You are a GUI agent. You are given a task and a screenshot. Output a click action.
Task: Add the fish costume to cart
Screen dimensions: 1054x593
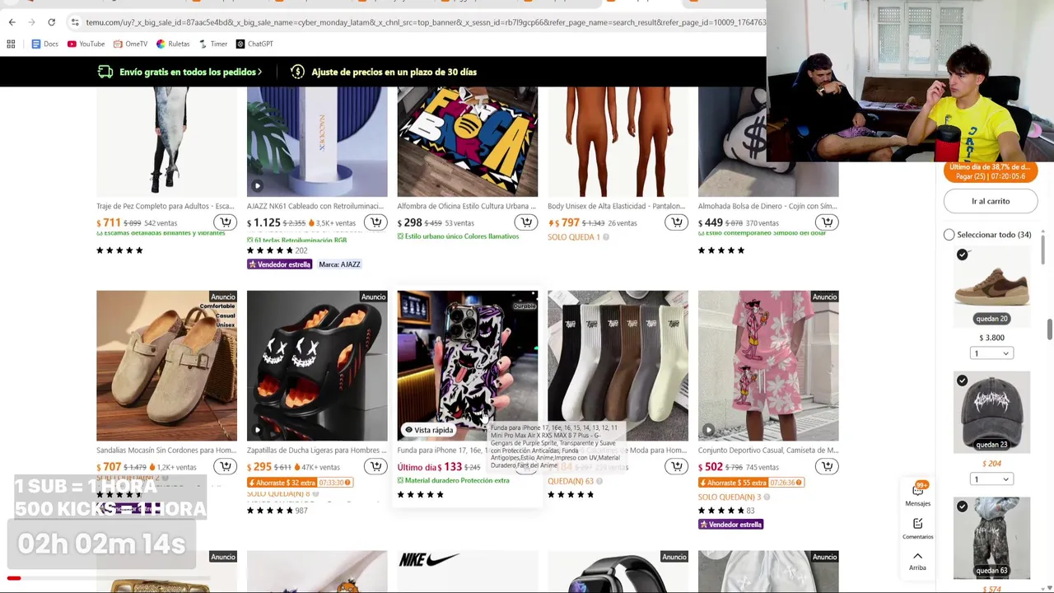(x=226, y=222)
